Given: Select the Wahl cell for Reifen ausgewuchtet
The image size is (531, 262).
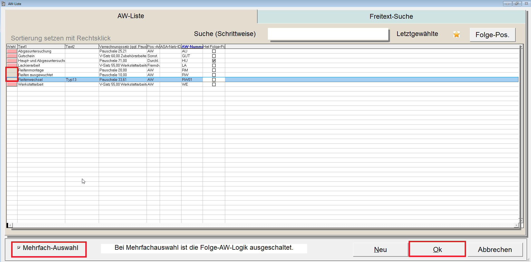Looking at the screenshot, I should pyautogui.click(x=12, y=75).
